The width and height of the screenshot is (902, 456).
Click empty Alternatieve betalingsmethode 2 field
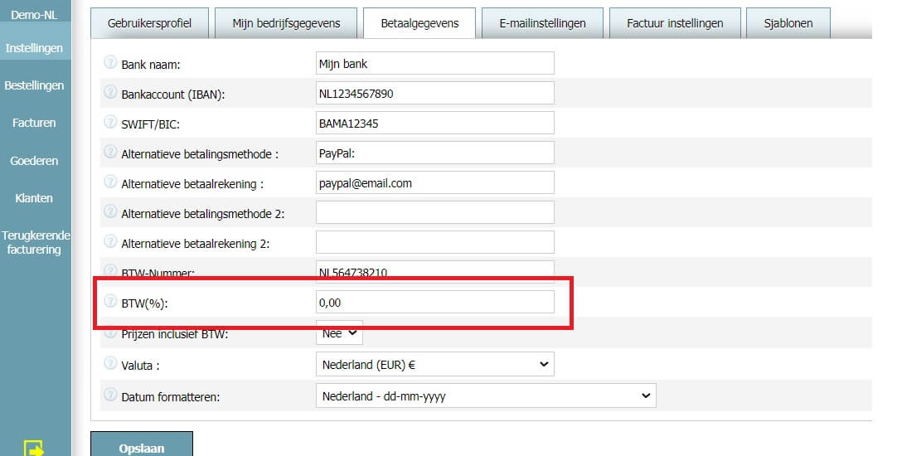click(x=435, y=213)
